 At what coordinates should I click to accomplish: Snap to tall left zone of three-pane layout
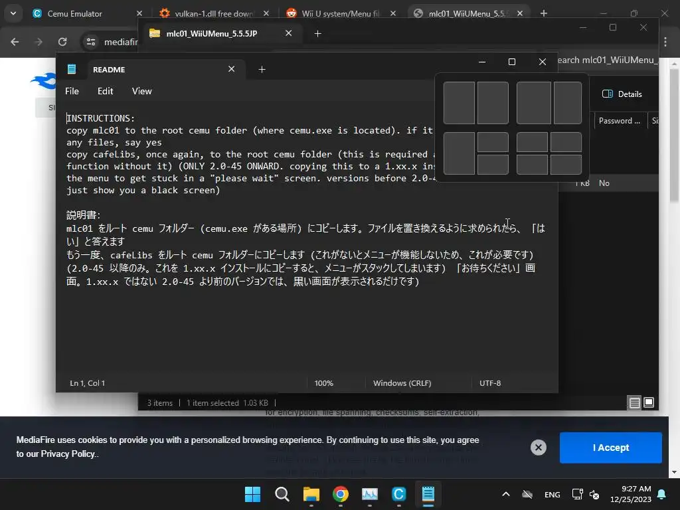click(459, 153)
